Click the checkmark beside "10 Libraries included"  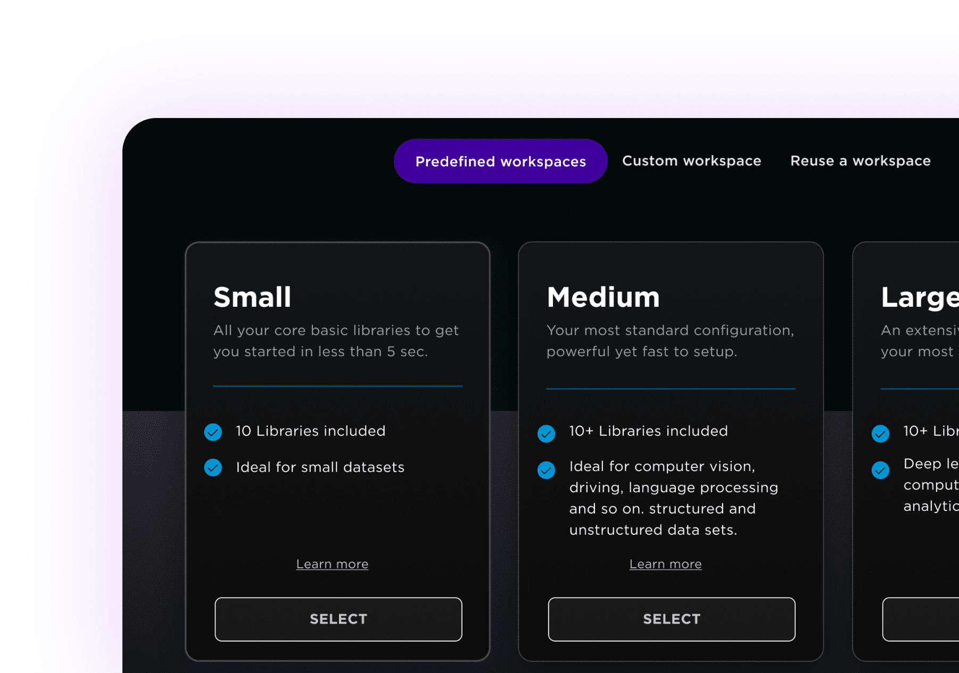click(213, 432)
